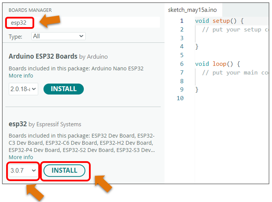
Task: Click the closing brace on line 4
Action: (197, 47)
